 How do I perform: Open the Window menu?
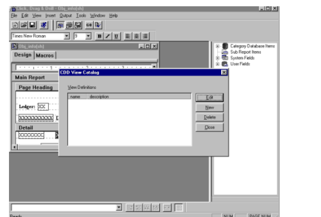point(98,16)
